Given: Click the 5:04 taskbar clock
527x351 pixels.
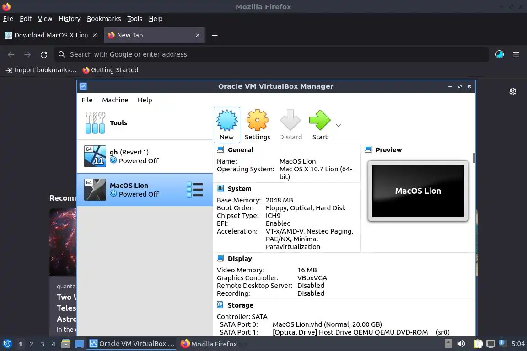Looking at the screenshot, I should point(518,344).
